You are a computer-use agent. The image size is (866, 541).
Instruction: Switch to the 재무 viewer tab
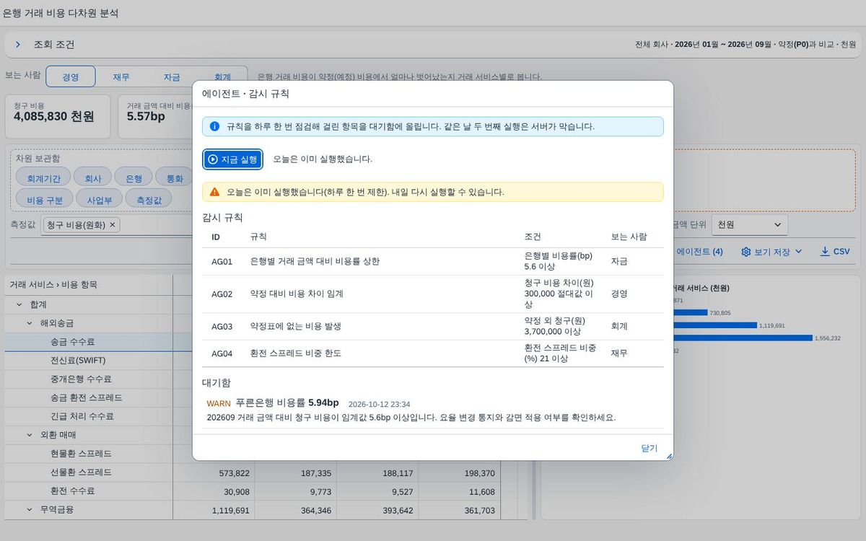[x=121, y=77]
